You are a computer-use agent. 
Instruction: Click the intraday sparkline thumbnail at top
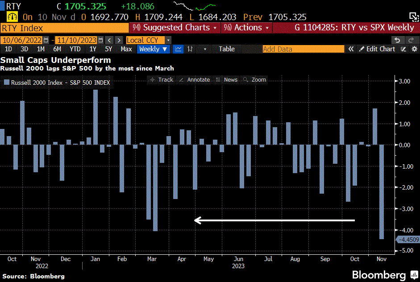point(195,6)
